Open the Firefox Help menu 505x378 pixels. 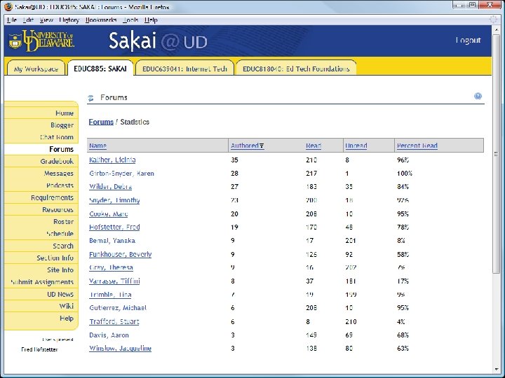click(151, 20)
